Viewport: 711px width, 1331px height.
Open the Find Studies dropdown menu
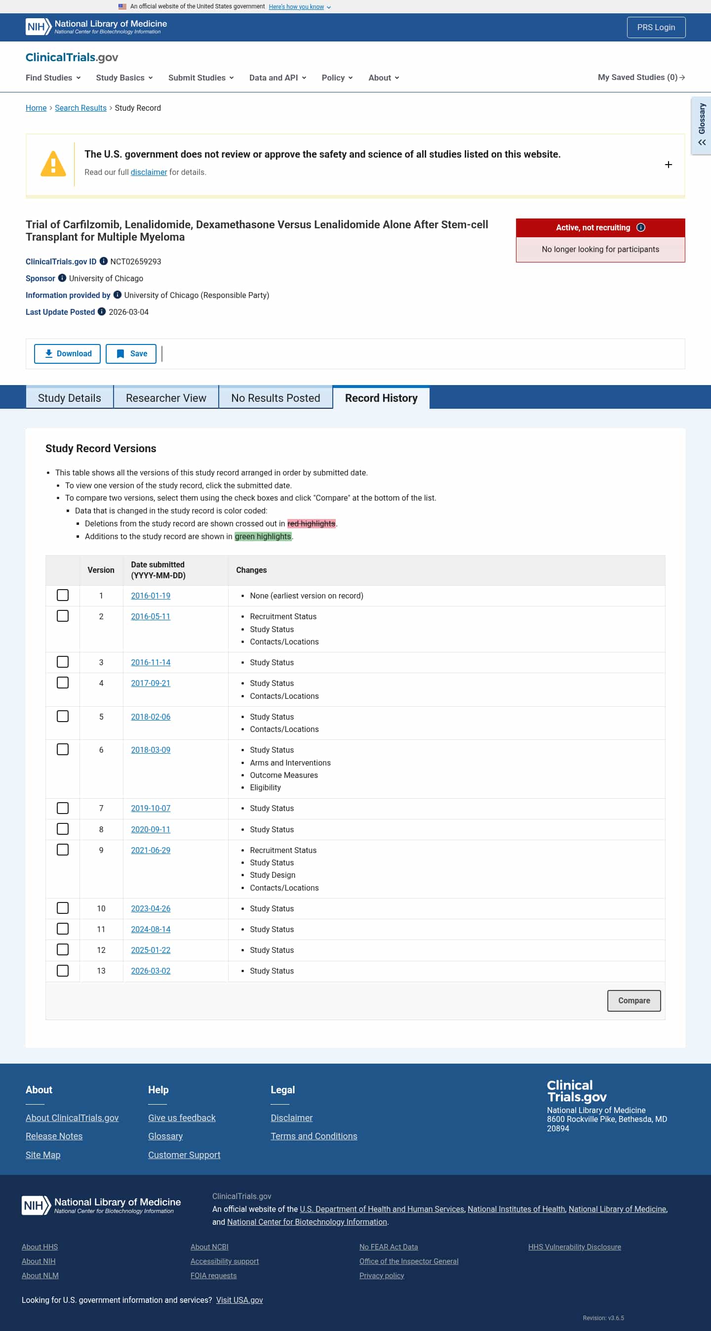[53, 78]
